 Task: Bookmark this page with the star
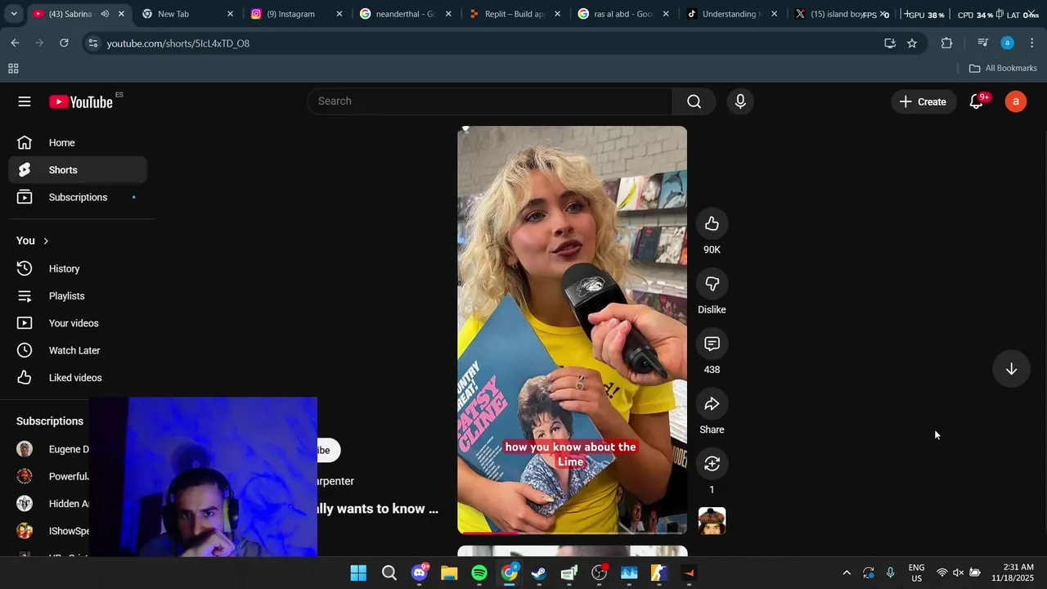tap(912, 43)
